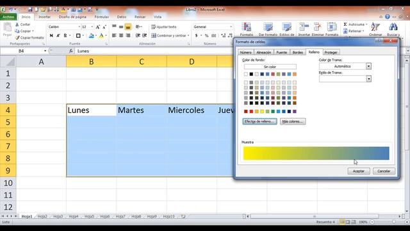Viewport: 410px width, 231px height.
Task: Click the fill color paint bucket icon
Action: (91, 35)
